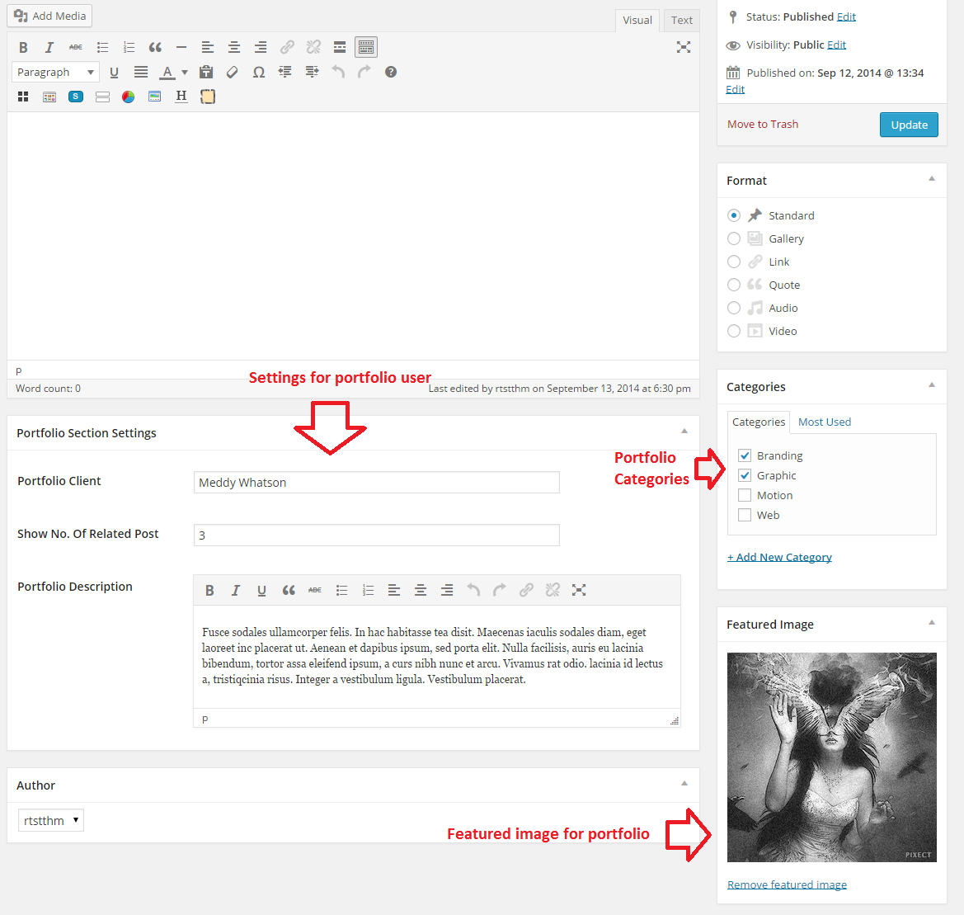Insert numbered list in main editor
The height and width of the screenshot is (915, 964).
point(129,47)
